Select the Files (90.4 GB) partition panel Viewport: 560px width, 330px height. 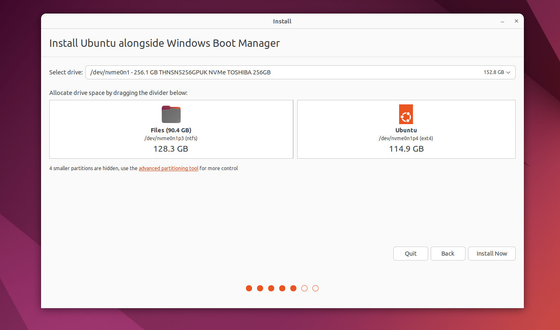[171, 129]
